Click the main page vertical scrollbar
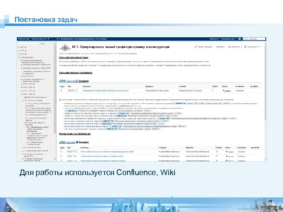283x212 pixels. point(265,101)
